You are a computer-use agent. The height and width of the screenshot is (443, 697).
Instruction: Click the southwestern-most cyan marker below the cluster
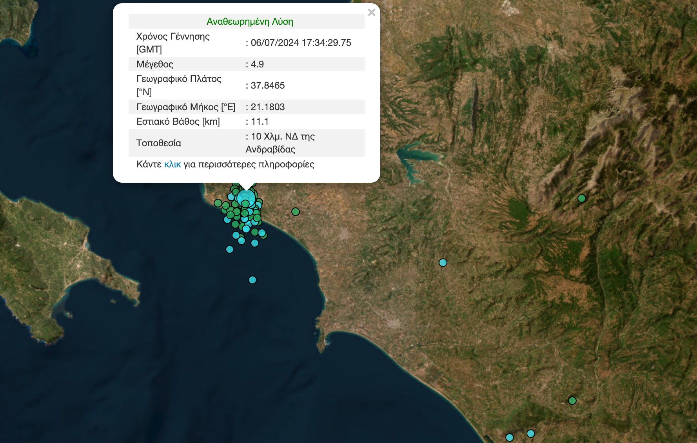pyautogui.click(x=230, y=249)
